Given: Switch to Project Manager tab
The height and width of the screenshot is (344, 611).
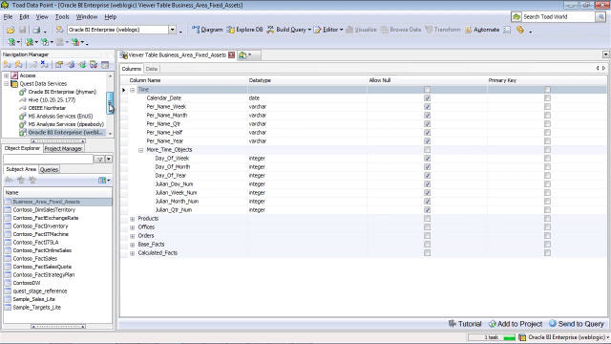Looking at the screenshot, I should pos(63,149).
